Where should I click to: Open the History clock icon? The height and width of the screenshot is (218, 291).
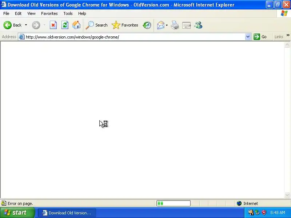click(x=147, y=25)
